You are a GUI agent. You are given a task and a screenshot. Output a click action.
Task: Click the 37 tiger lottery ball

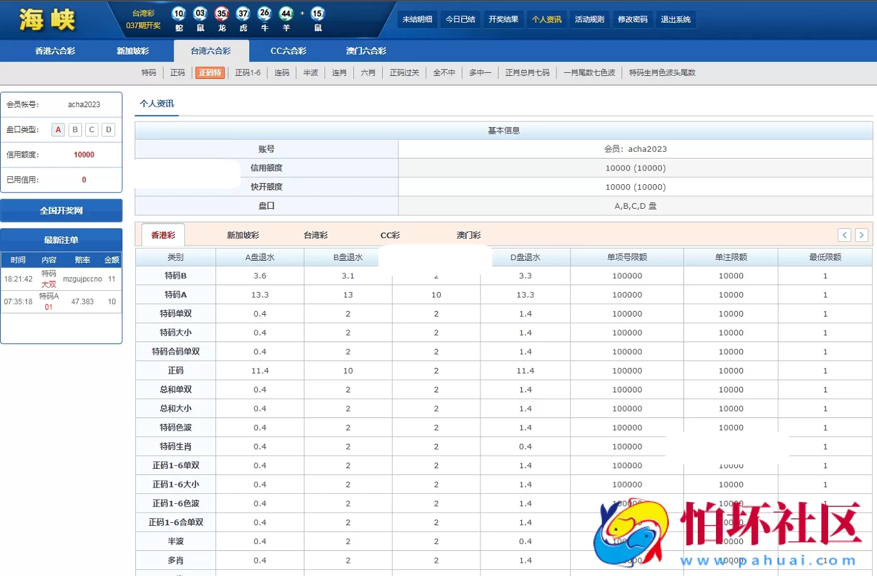pyautogui.click(x=243, y=14)
